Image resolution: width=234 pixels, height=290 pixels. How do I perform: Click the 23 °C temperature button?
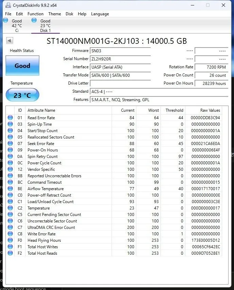22,95
